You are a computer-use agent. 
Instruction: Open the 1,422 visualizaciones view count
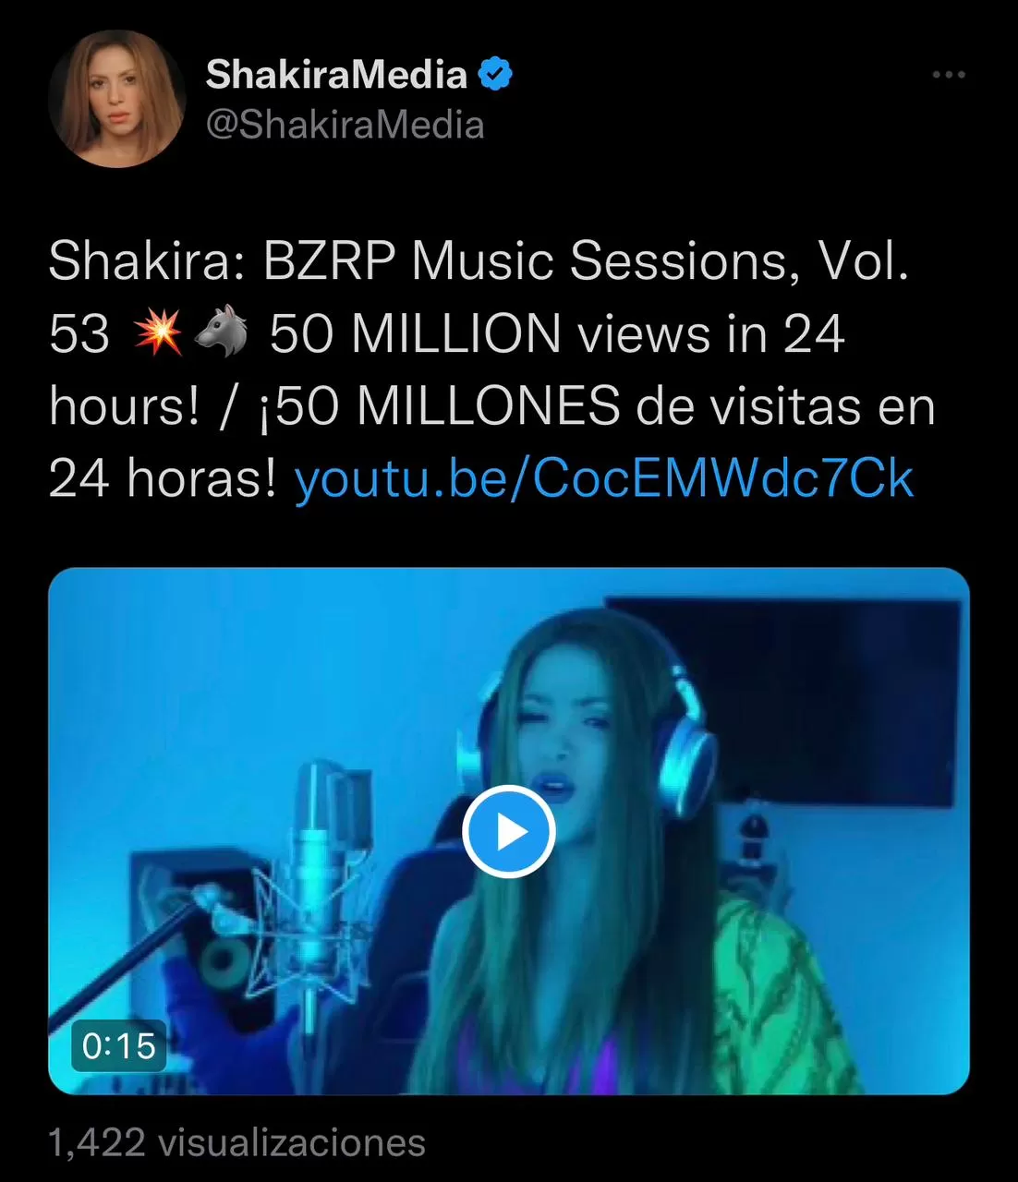236,1142
